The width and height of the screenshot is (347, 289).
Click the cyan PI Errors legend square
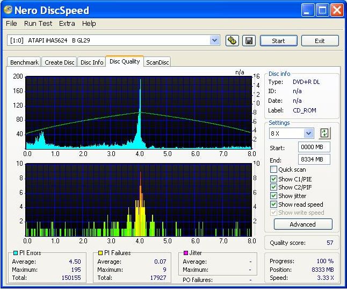[x=15, y=253]
